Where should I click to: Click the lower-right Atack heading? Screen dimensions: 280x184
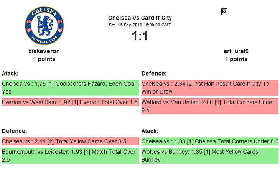(150, 131)
